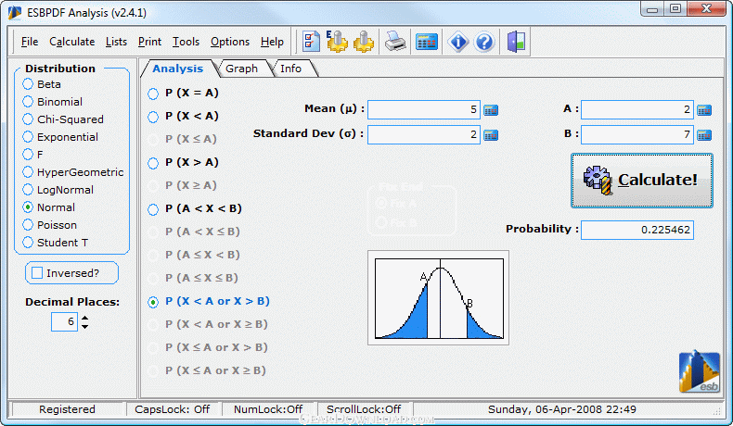Open calculator icon beside Standard Dev field
The image size is (733, 426).
click(491, 135)
